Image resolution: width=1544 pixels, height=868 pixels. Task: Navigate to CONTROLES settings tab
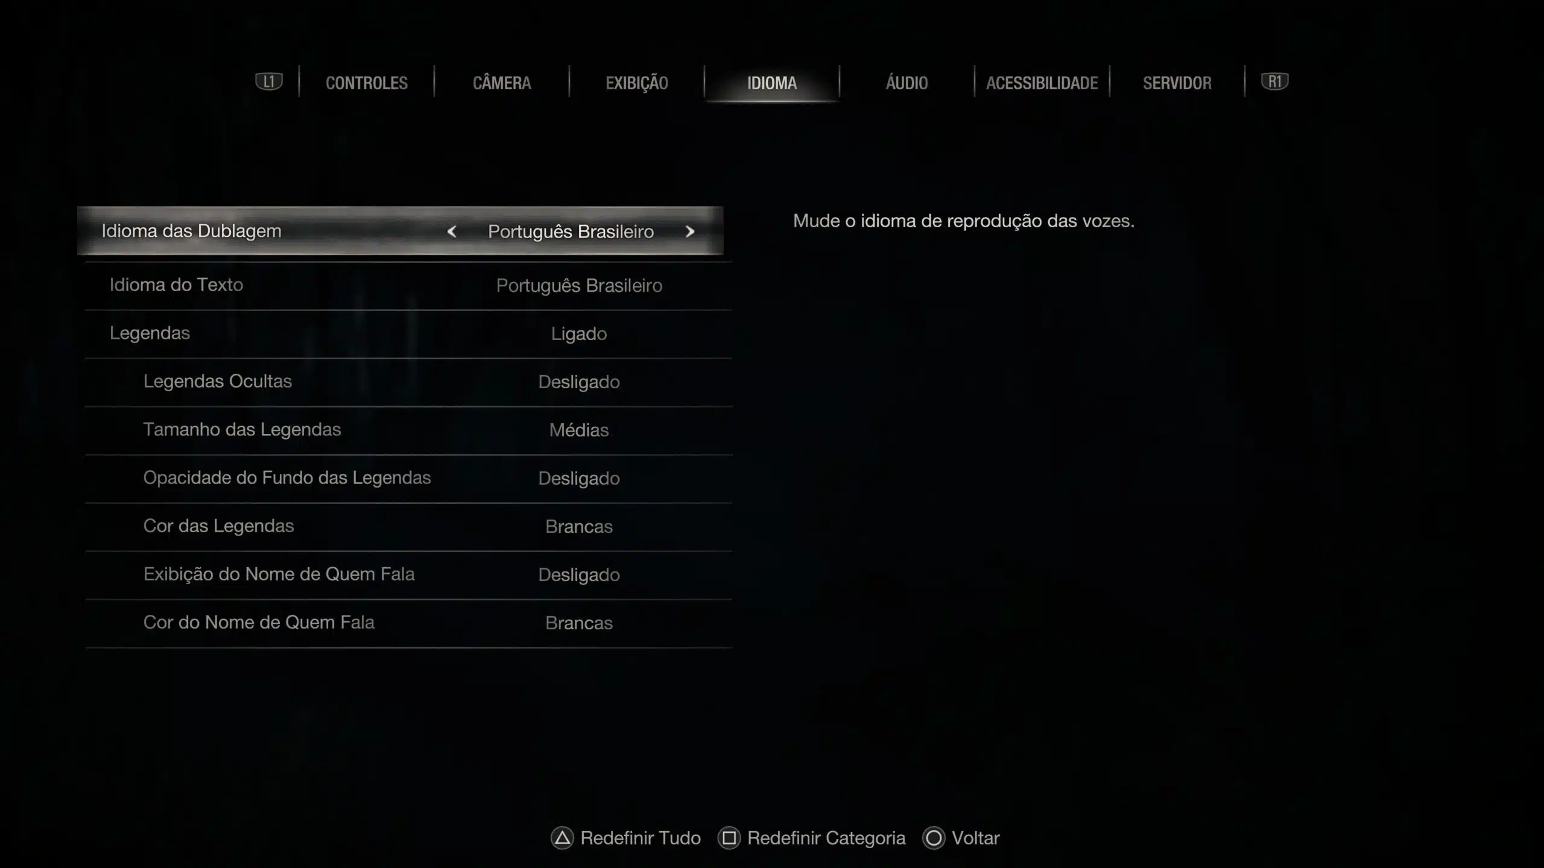point(366,83)
